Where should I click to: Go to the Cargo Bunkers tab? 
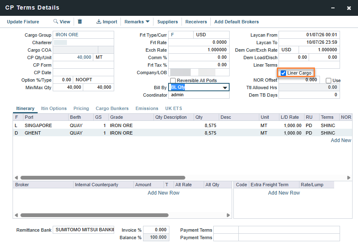click(112, 108)
